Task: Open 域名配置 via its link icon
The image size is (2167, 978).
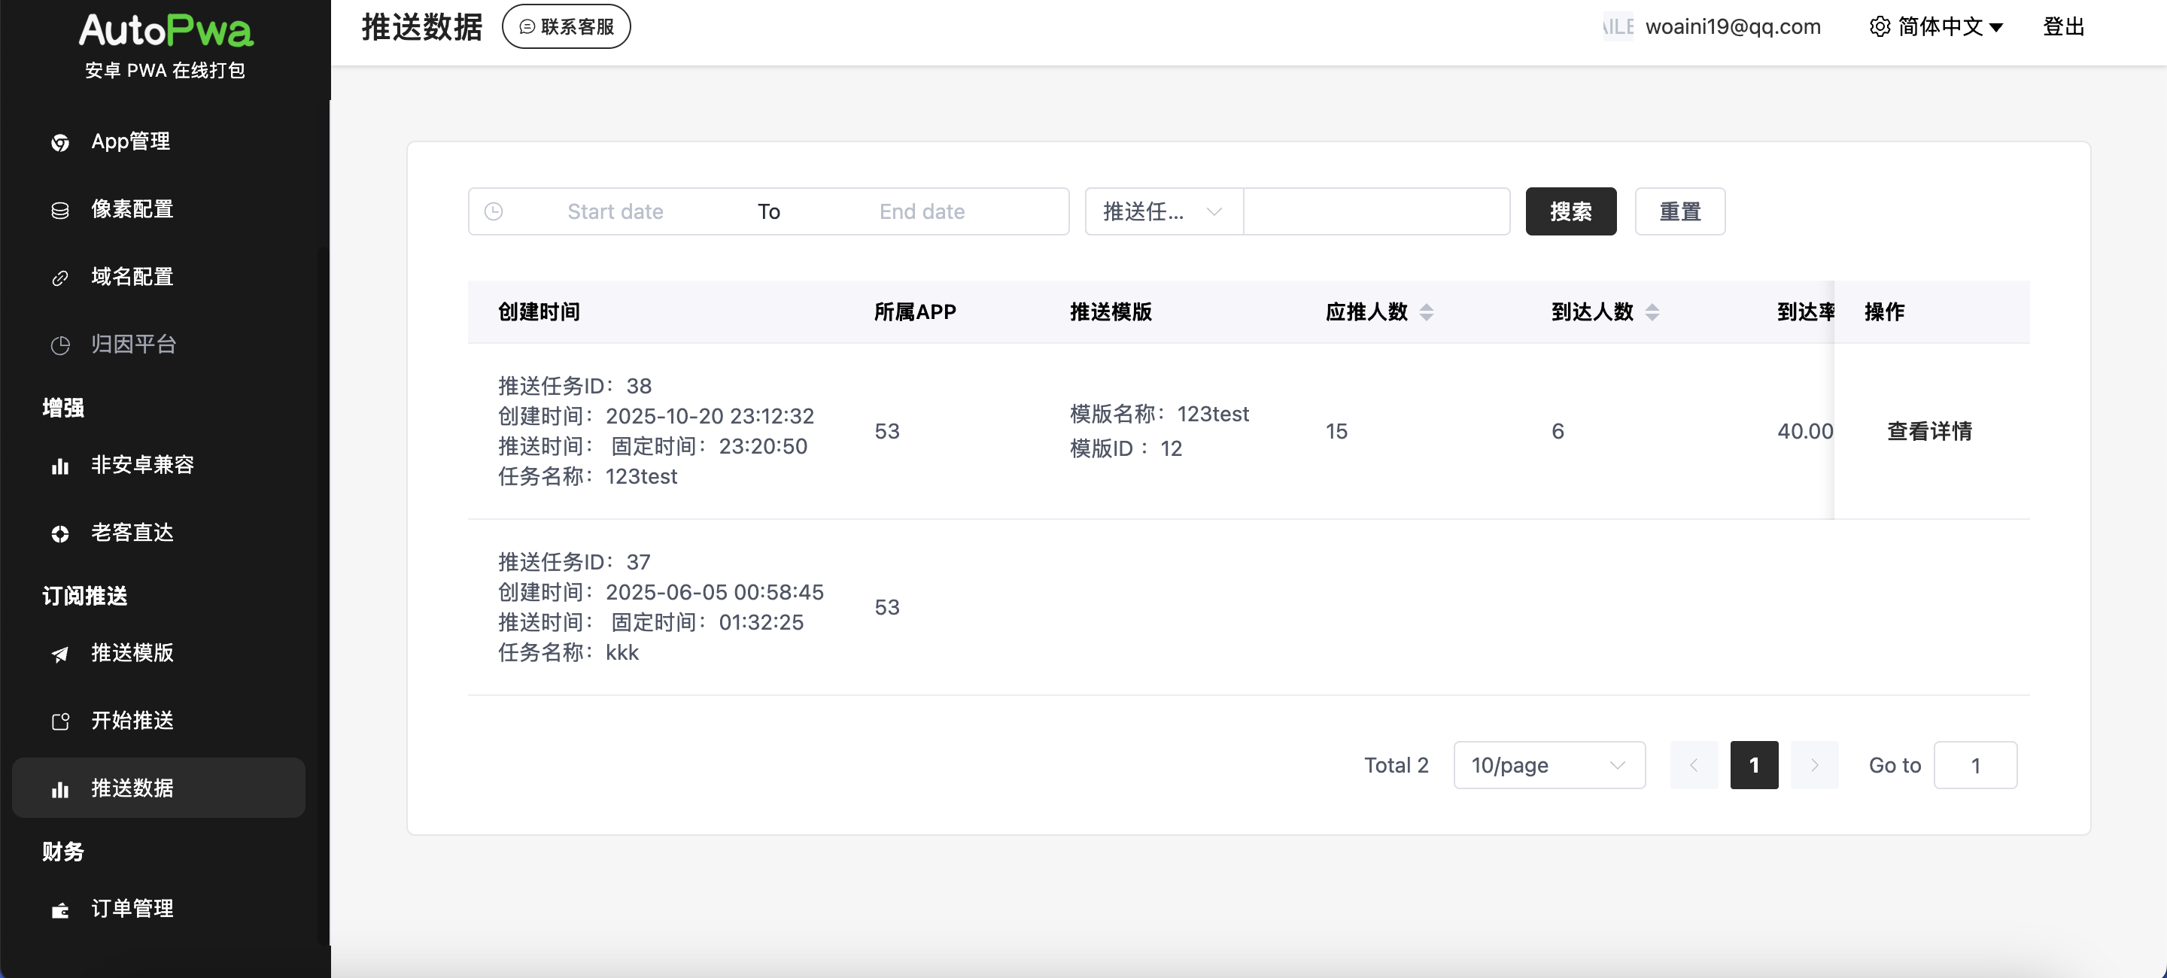Action: click(59, 278)
